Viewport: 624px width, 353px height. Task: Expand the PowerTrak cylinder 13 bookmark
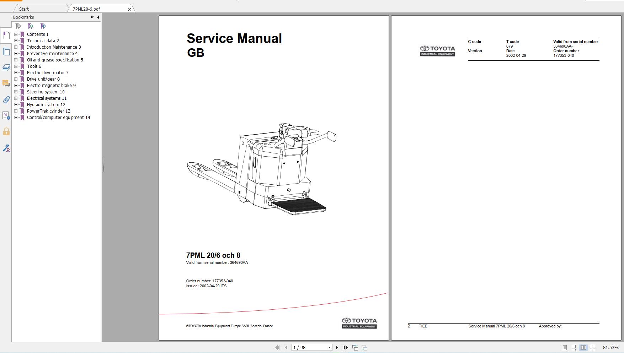[16, 111]
